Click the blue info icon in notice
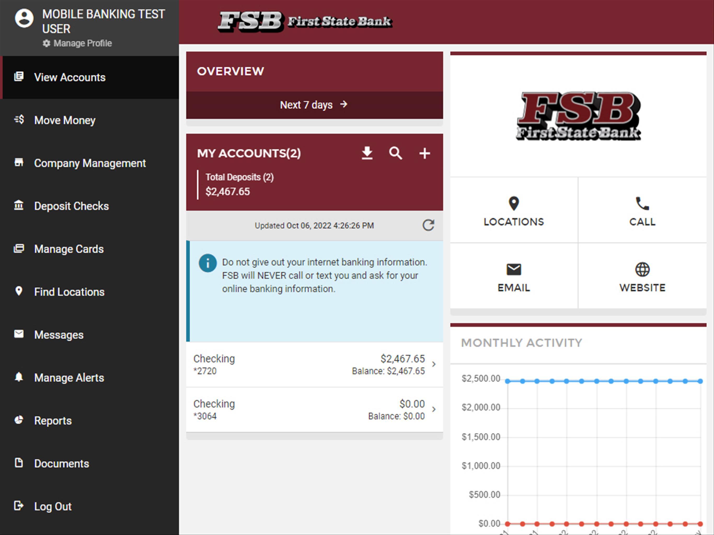Viewport: 714px width, 535px height. point(208,263)
